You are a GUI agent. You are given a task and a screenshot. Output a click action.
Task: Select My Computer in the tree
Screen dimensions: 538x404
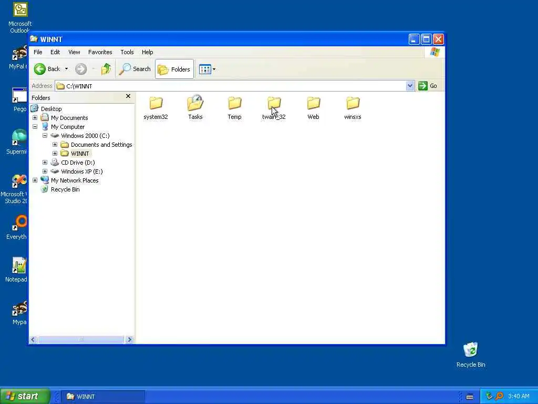pos(68,127)
